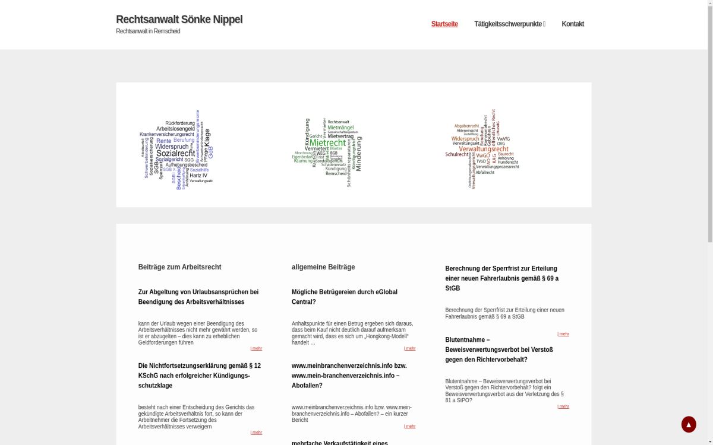Viewport: 713px width, 445px height.
Task: Expand the Tätigkeitsschwerpunkte dropdown menu
Action: (509, 24)
